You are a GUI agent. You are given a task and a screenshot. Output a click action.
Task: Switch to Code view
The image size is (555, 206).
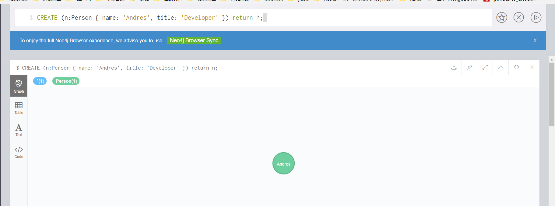pyautogui.click(x=19, y=152)
